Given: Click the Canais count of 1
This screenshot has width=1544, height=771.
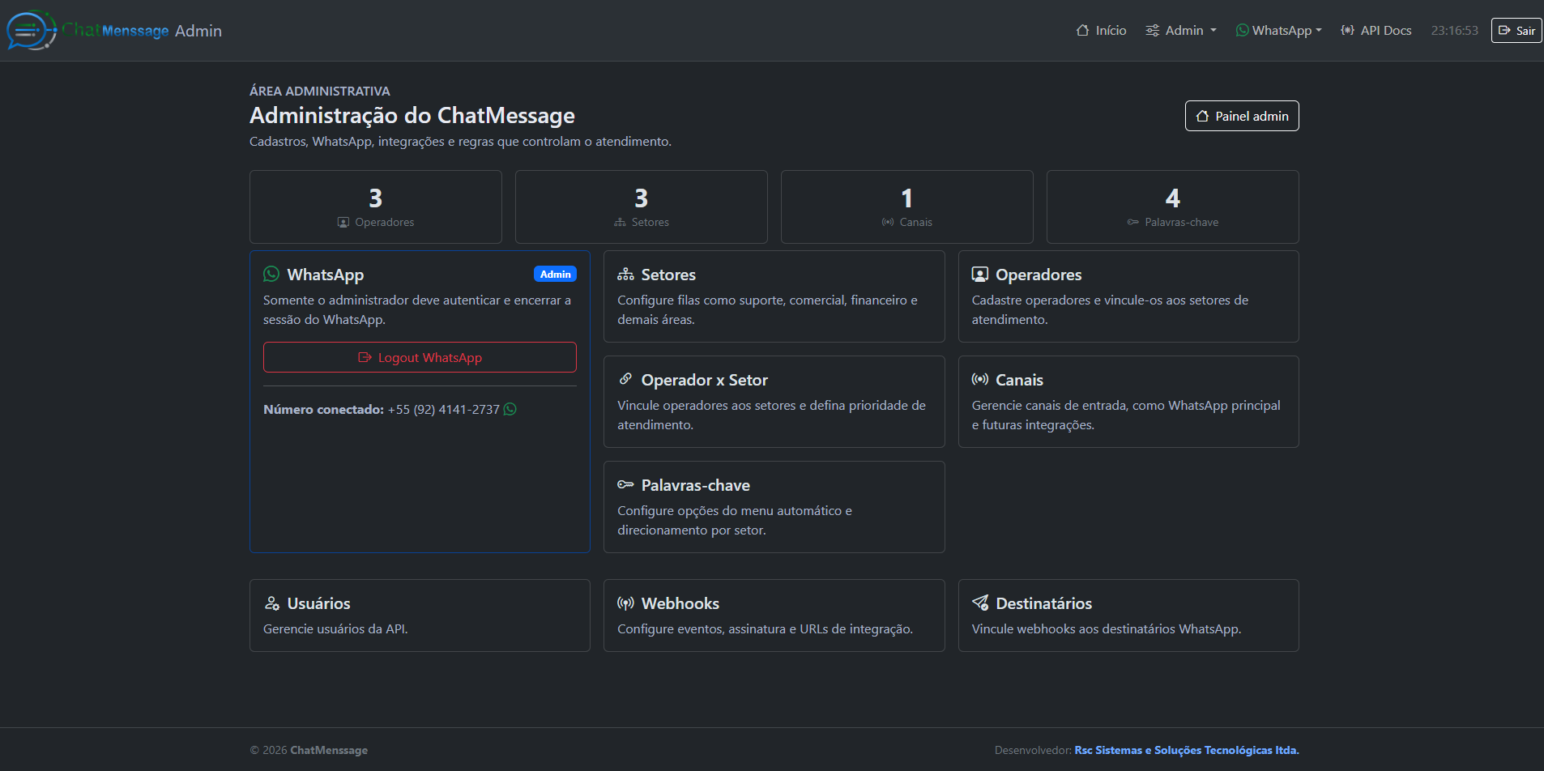Looking at the screenshot, I should (907, 198).
